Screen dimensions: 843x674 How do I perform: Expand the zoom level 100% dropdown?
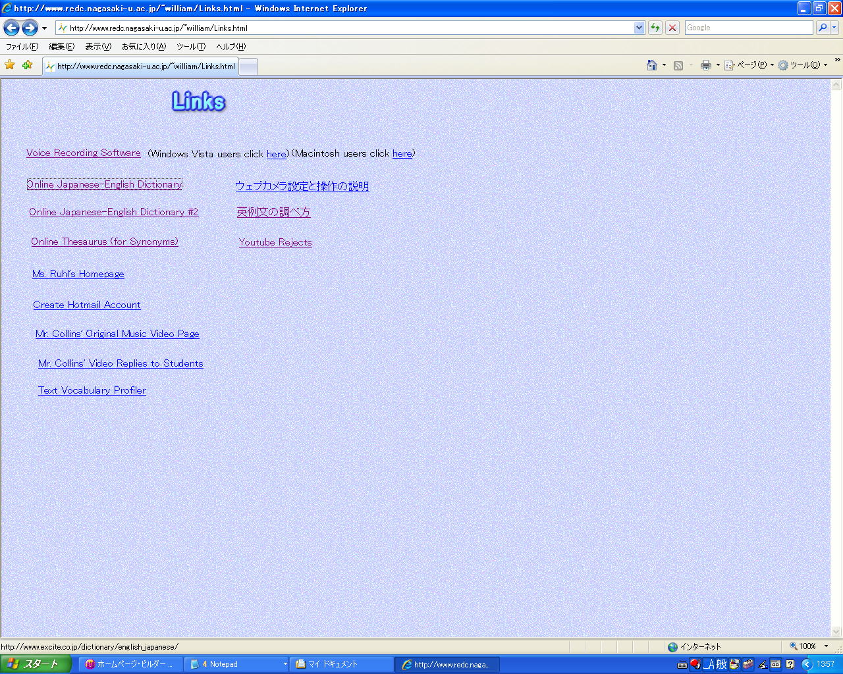coord(826,646)
